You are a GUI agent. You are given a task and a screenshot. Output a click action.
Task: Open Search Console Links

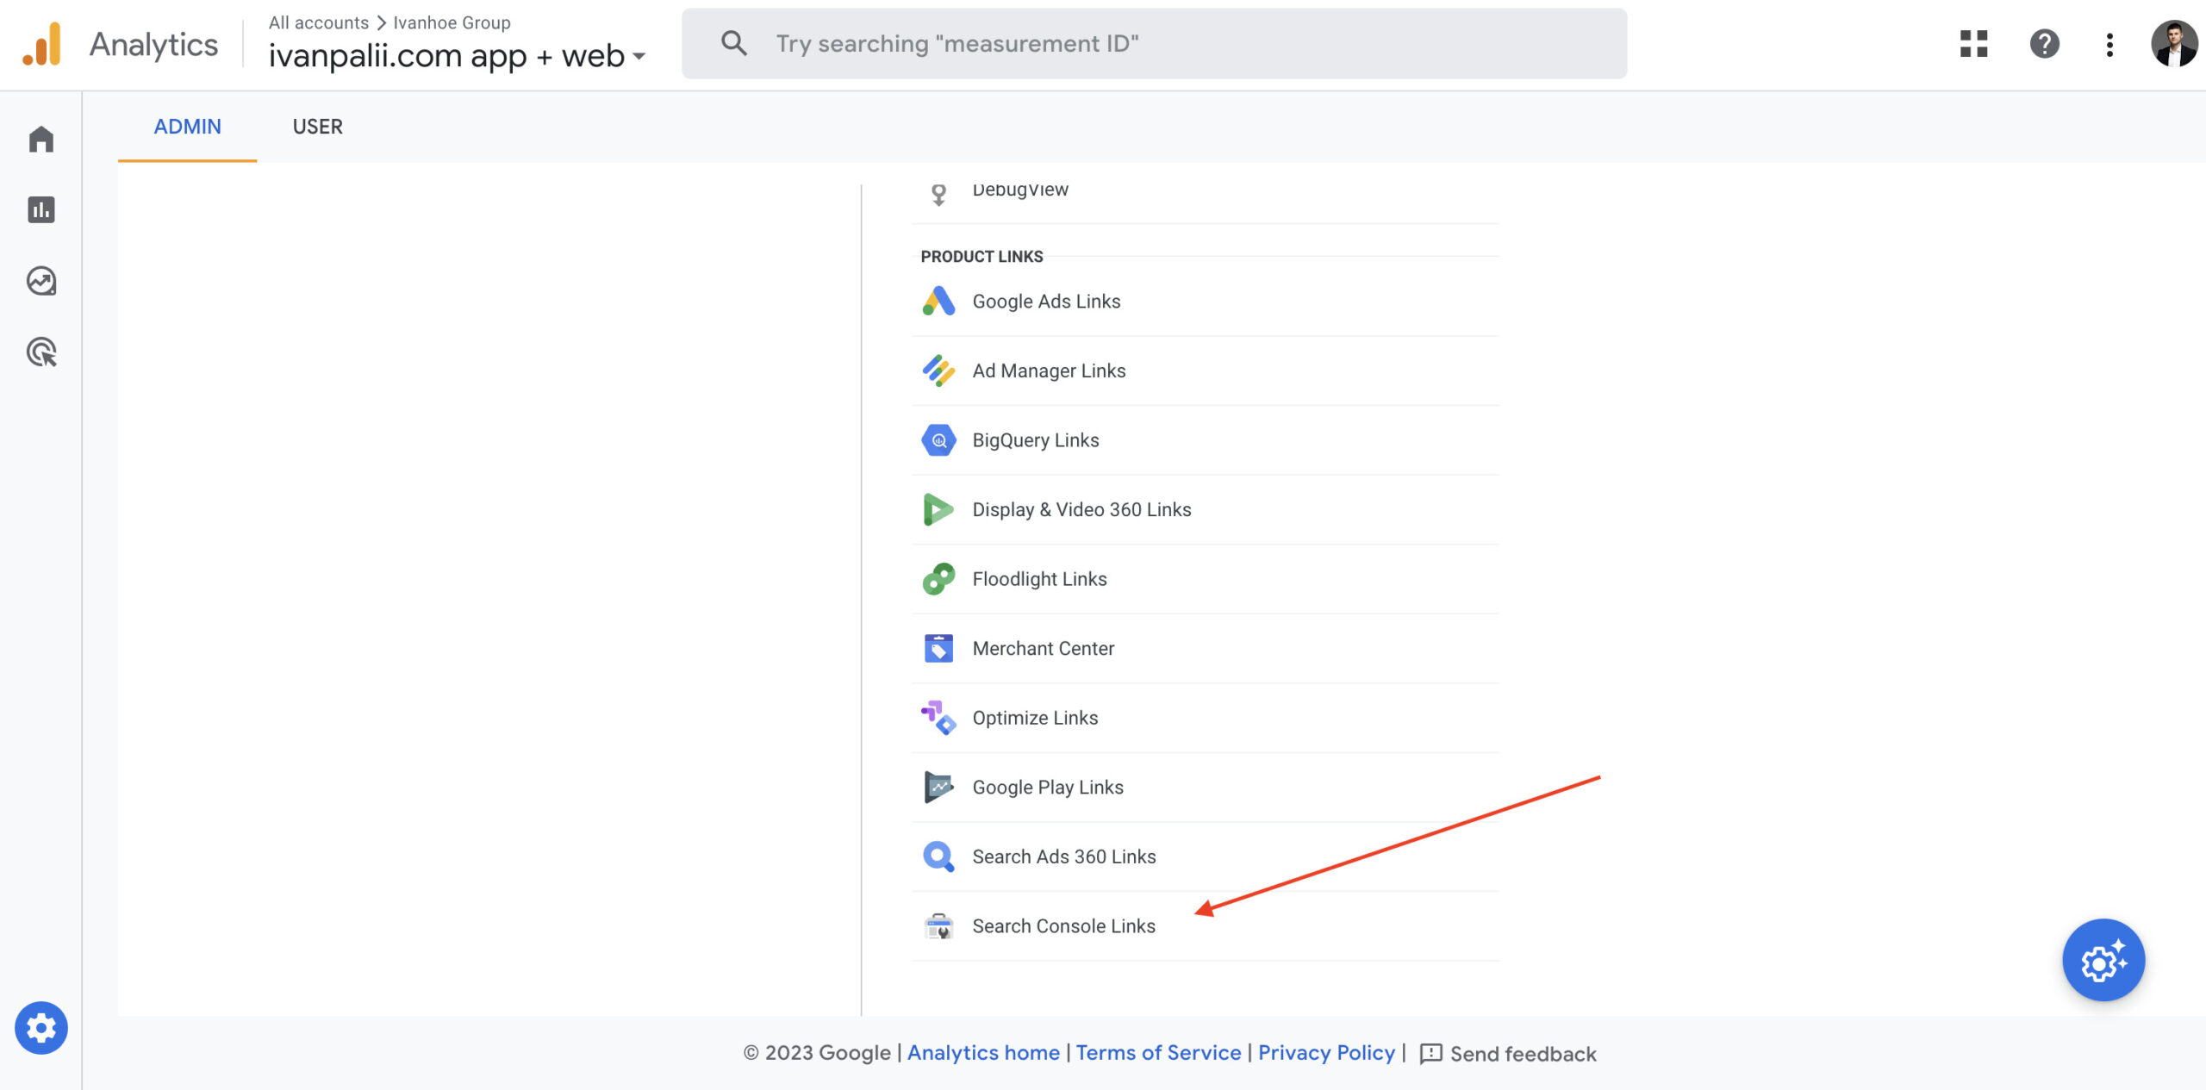tap(1063, 925)
